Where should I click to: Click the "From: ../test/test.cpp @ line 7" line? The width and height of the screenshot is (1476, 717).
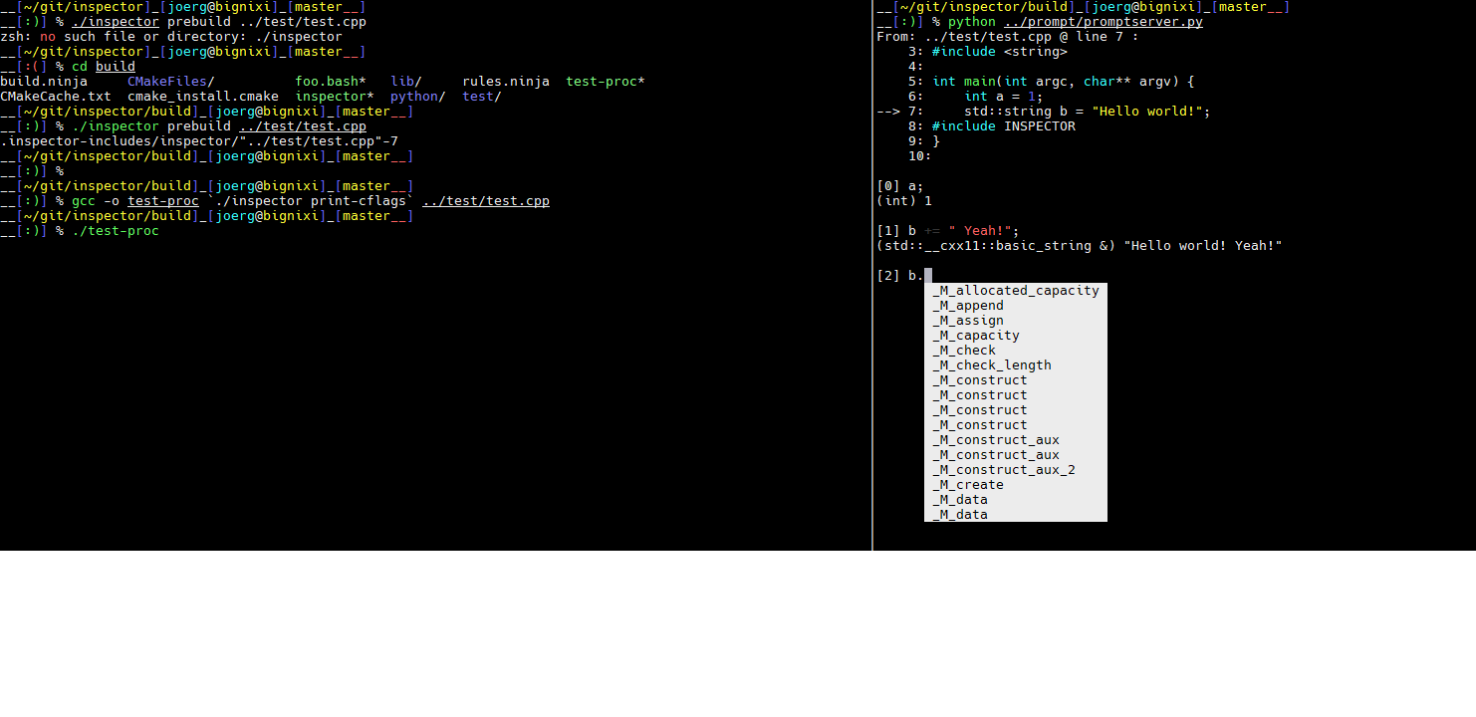pyautogui.click(x=1008, y=37)
